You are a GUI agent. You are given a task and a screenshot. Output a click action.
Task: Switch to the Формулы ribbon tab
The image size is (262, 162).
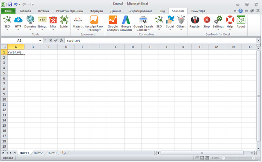97,11
